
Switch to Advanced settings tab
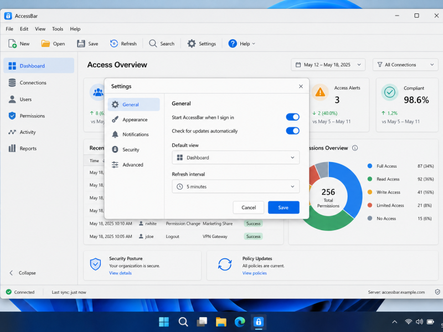(133, 164)
